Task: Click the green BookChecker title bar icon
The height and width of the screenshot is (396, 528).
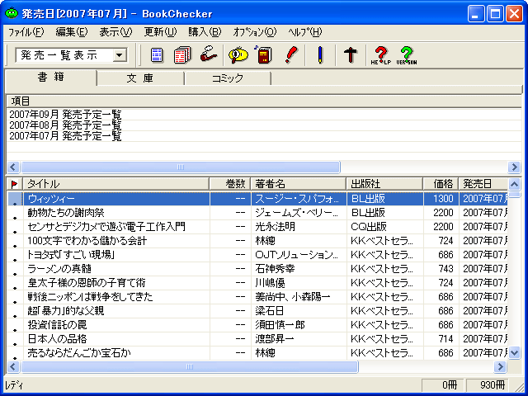Action: 12,13
